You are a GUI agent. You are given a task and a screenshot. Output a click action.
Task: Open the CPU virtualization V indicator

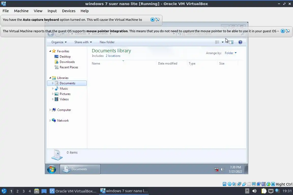click(263, 184)
